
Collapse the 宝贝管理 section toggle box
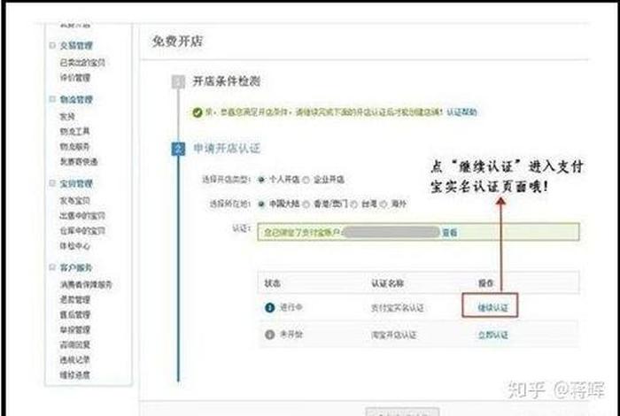(52, 183)
